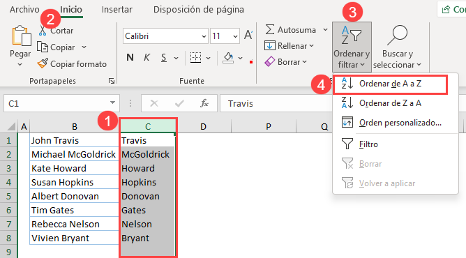Open Portapapeles dialog launcher
The height and width of the screenshot is (258, 466).
(x=112, y=81)
